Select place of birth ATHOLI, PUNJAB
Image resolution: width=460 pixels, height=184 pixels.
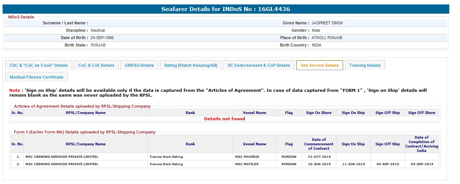tap(327, 38)
